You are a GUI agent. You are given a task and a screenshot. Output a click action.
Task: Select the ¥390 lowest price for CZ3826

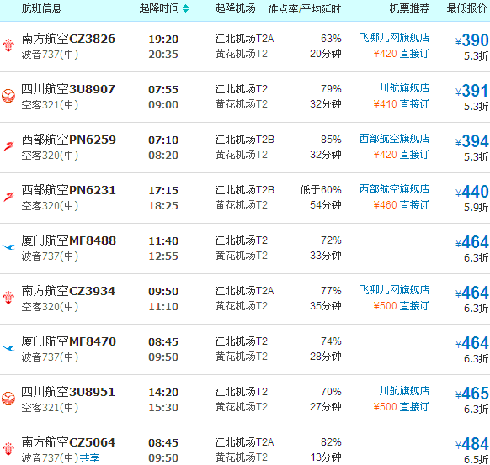(x=471, y=40)
